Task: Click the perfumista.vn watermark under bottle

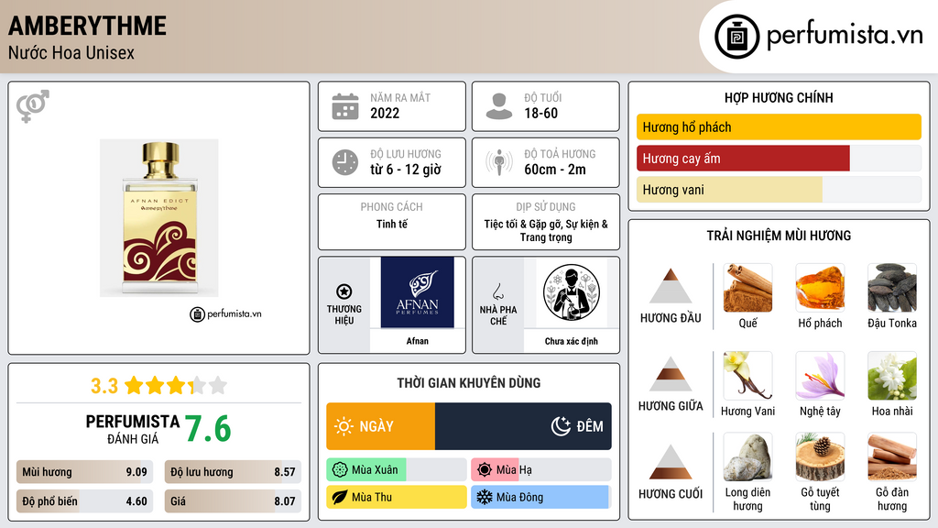Action: click(x=225, y=313)
